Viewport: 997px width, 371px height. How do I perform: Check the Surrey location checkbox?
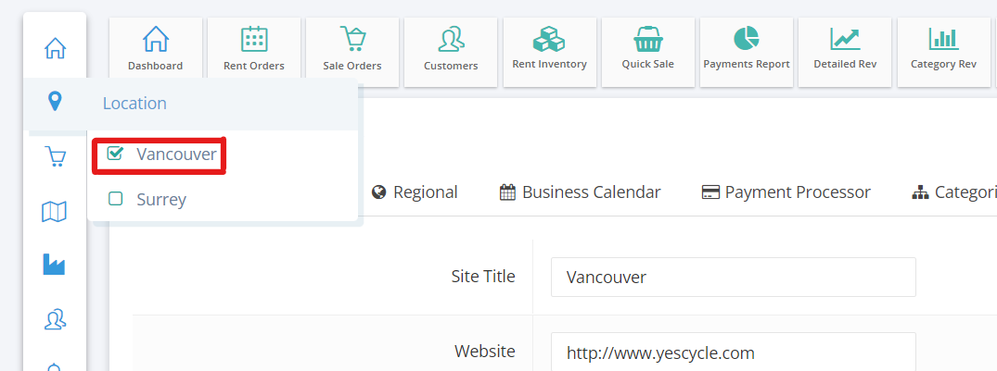coord(115,199)
